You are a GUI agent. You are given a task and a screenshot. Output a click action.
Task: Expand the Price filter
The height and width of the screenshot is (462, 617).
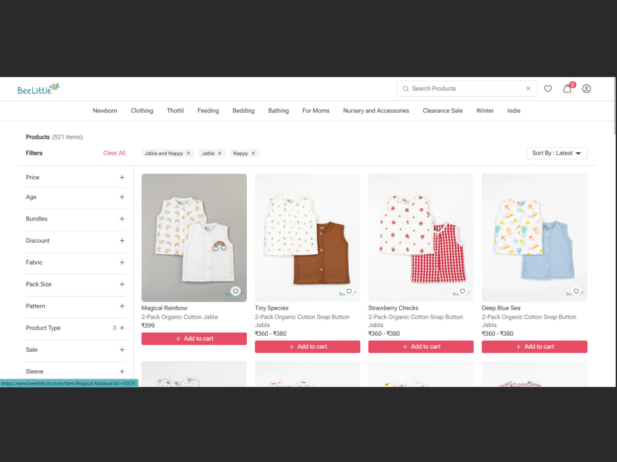coord(122,177)
